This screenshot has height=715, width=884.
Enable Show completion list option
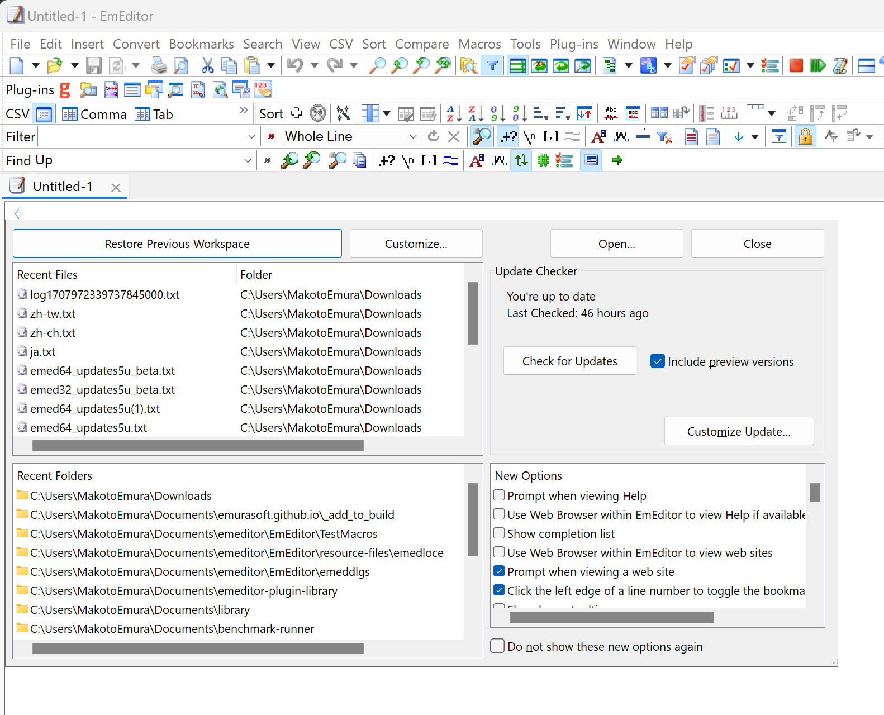(500, 533)
